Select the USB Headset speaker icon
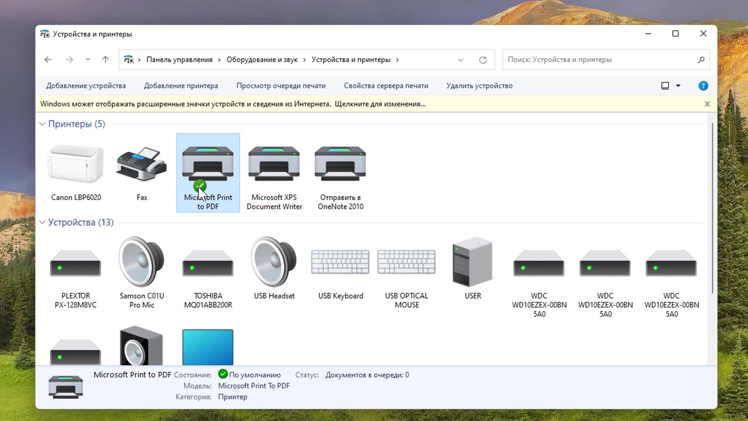The width and height of the screenshot is (748, 421). (274, 261)
